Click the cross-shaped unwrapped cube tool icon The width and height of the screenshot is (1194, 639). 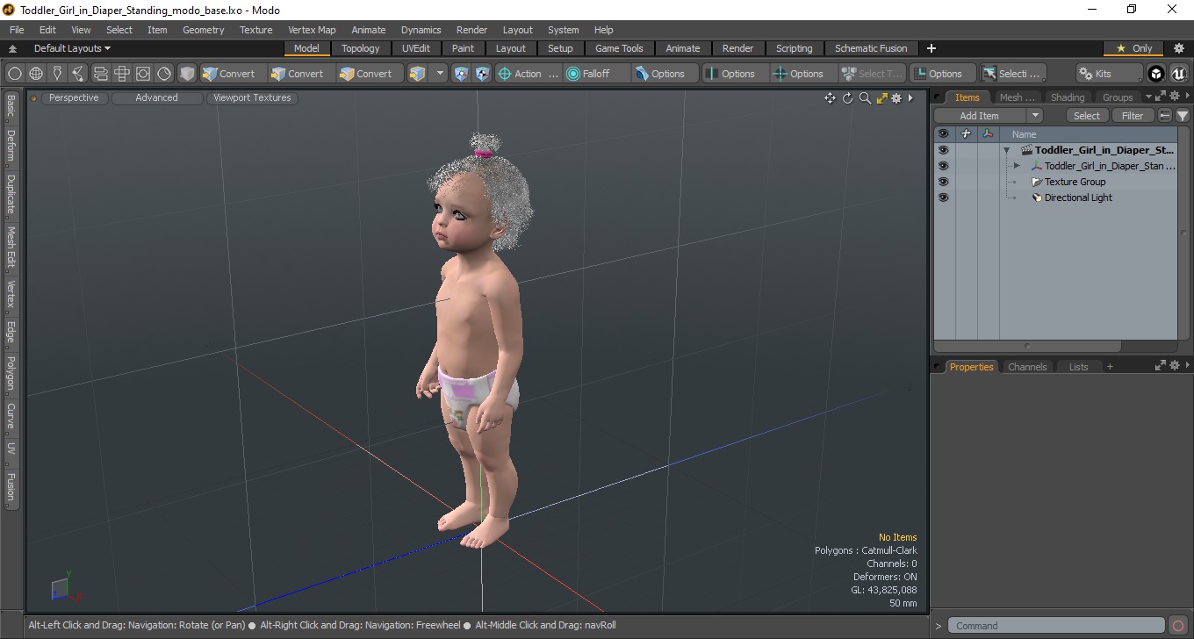[x=122, y=74]
